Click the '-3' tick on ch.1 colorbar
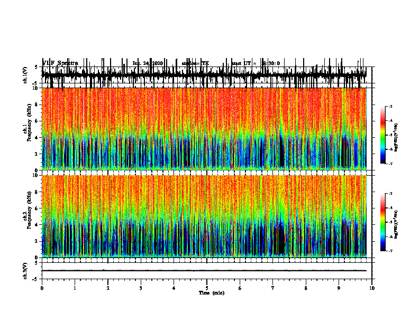419x323 pixels. pyautogui.click(x=390, y=107)
